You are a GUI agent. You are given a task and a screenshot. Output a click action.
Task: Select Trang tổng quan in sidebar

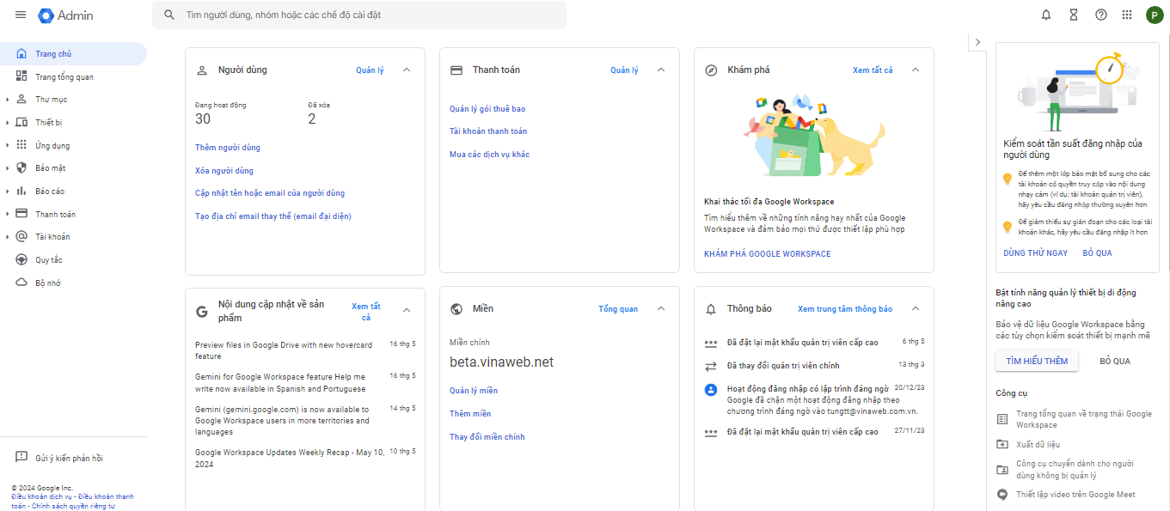click(x=64, y=77)
